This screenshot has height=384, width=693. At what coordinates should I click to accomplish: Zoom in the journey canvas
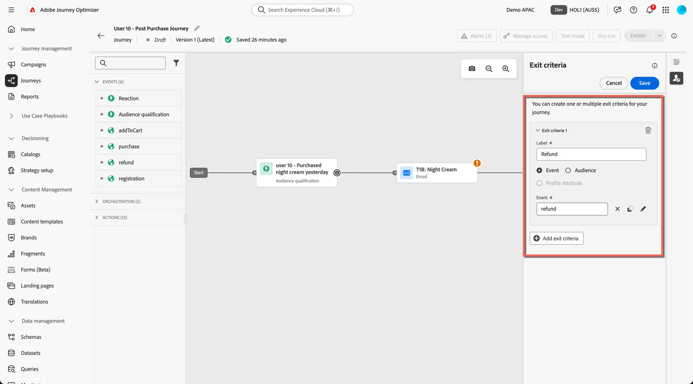506,69
